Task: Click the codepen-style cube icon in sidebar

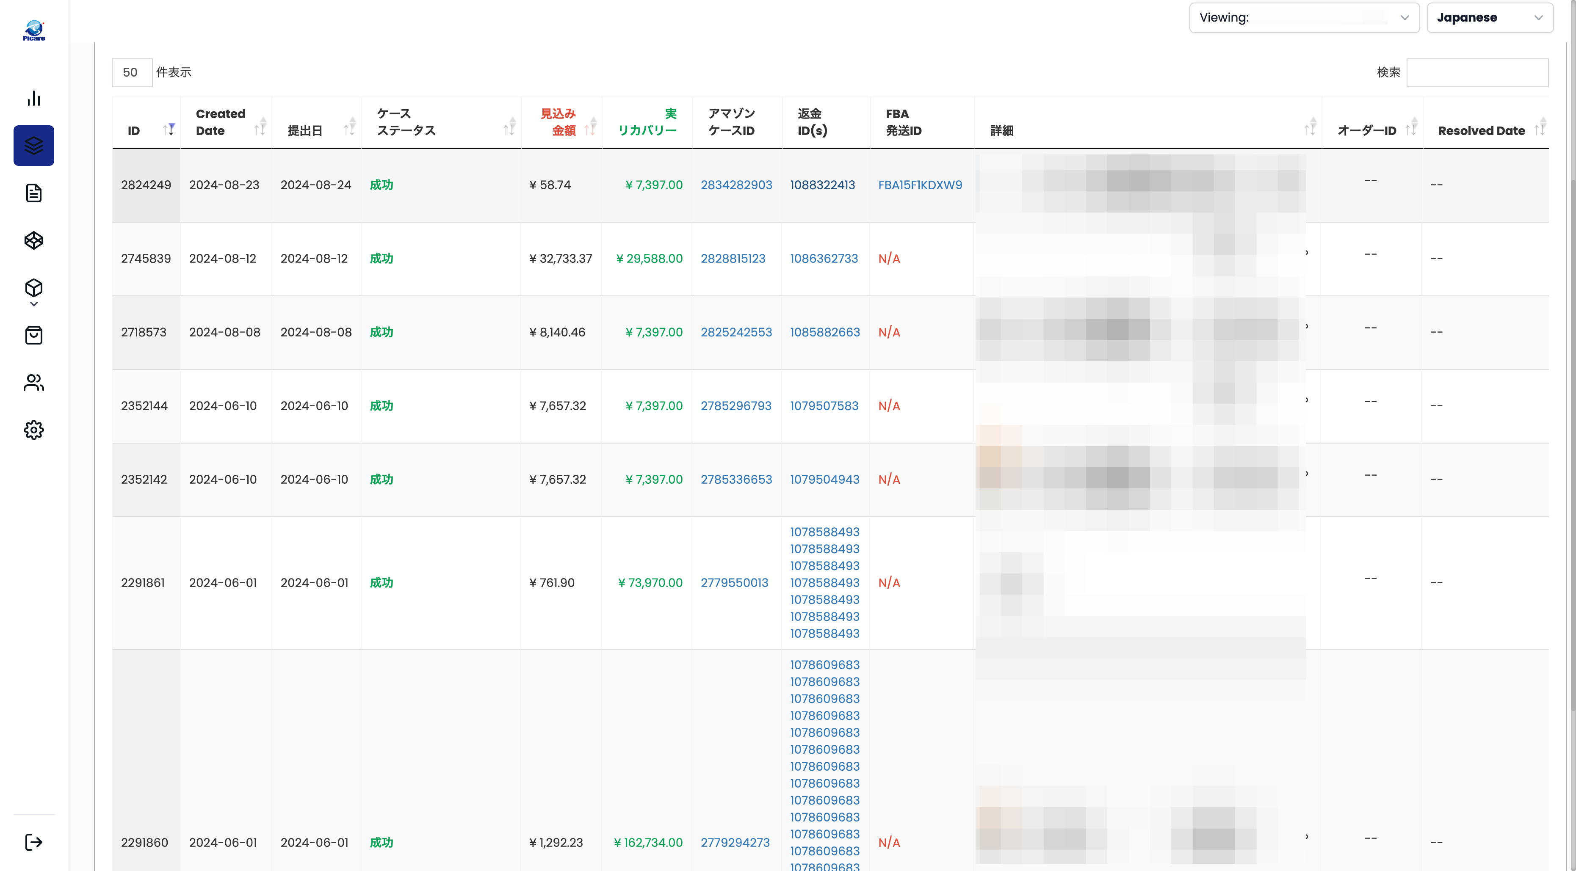Action: (x=33, y=240)
